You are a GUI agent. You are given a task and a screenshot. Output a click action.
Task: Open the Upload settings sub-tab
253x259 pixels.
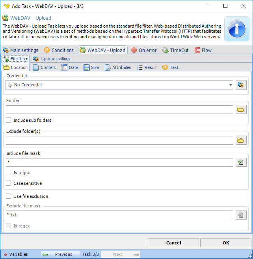pos(52,59)
